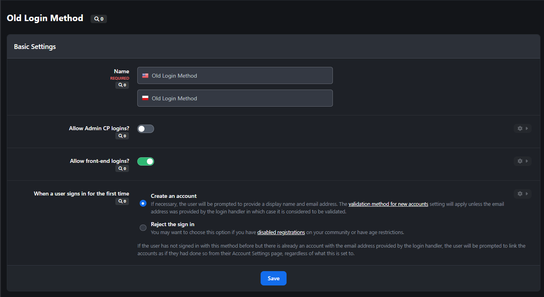The height and width of the screenshot is (297, 544).
Task: Click the search badge under Name label
Action: 122,85
